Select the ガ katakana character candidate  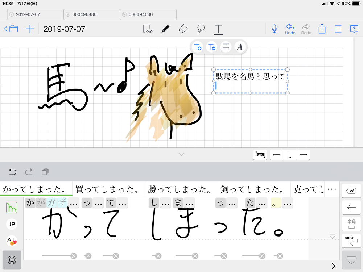[x=52, y=203]
